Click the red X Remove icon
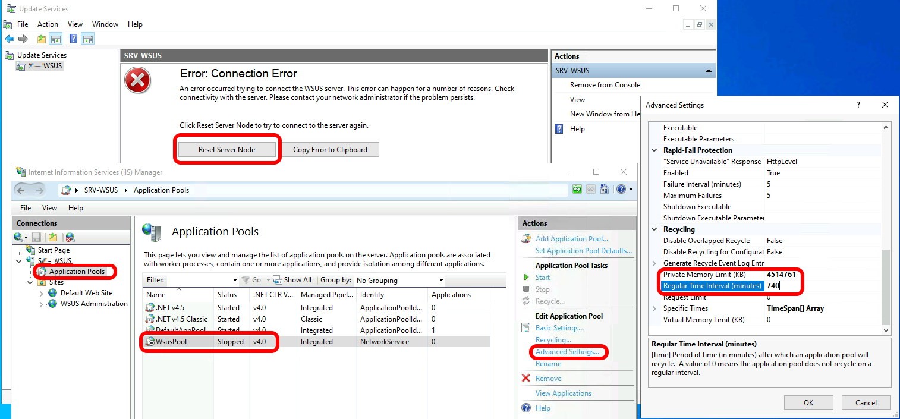Screen dimensions: 900x419 click(526, 379)
